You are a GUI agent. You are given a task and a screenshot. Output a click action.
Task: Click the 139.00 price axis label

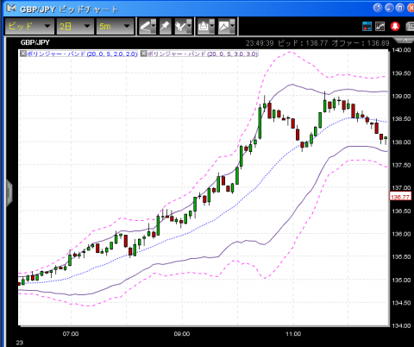click(401, 96)
